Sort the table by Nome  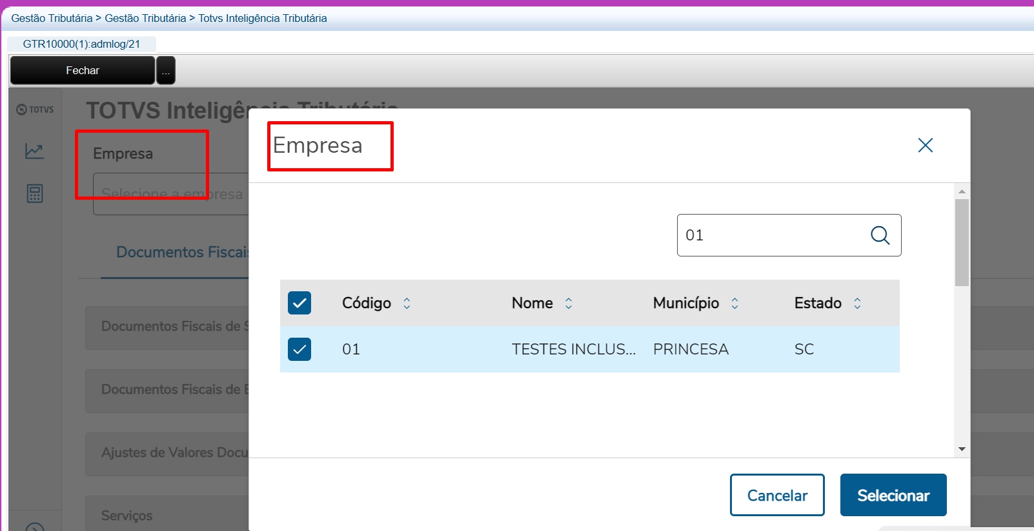click(569, 304)
